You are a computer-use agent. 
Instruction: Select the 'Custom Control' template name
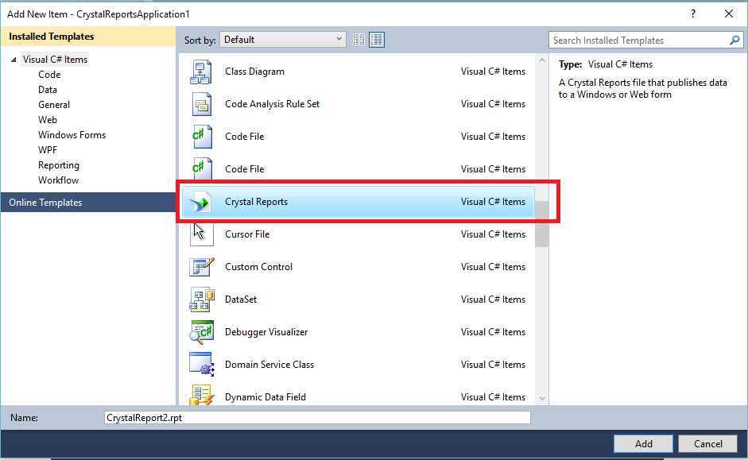(258, 267)
